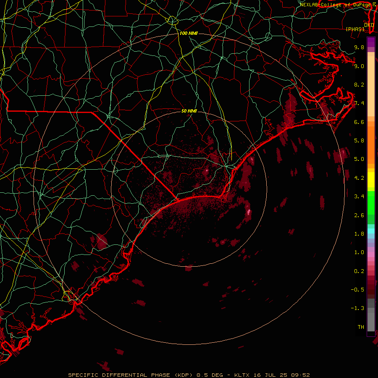
Task: Click the 7.4 scale value label
Action: [359, 103]
